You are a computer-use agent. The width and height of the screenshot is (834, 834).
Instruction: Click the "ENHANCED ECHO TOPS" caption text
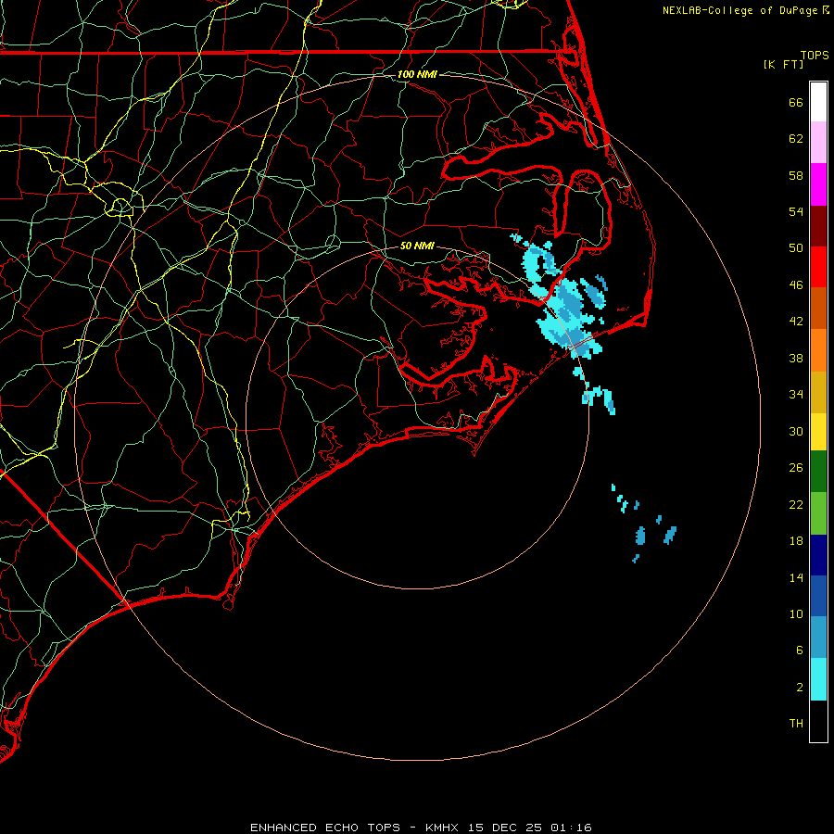[x=325, y=828]
